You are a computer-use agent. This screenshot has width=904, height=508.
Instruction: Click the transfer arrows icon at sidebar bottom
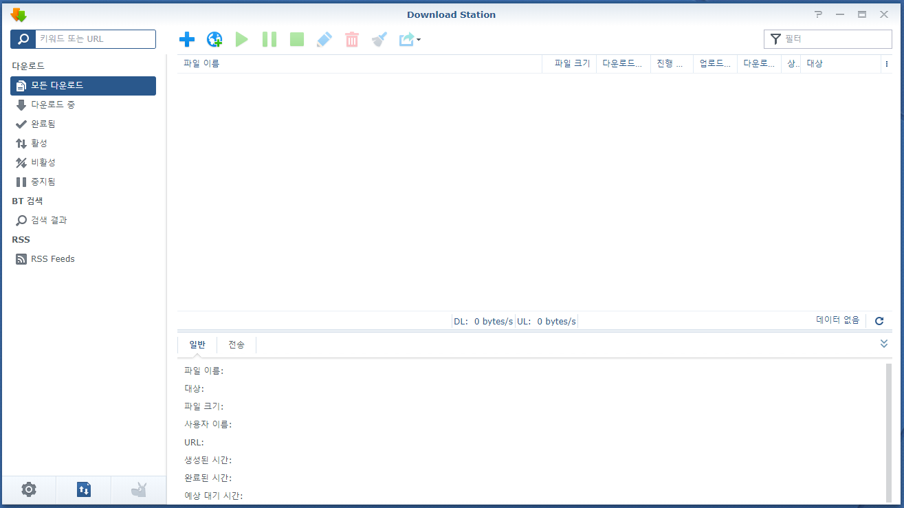[x=84, y=489]
